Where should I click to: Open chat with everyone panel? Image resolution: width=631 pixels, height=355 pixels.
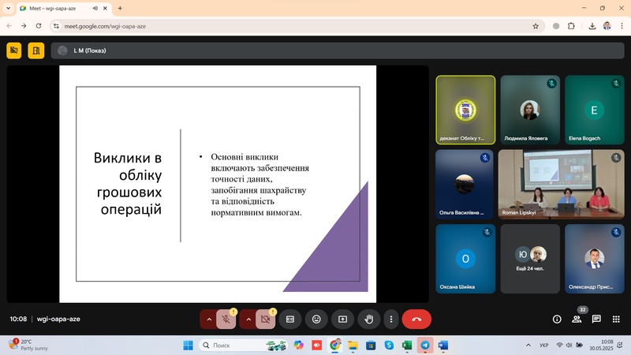click(x=596, y=319)
